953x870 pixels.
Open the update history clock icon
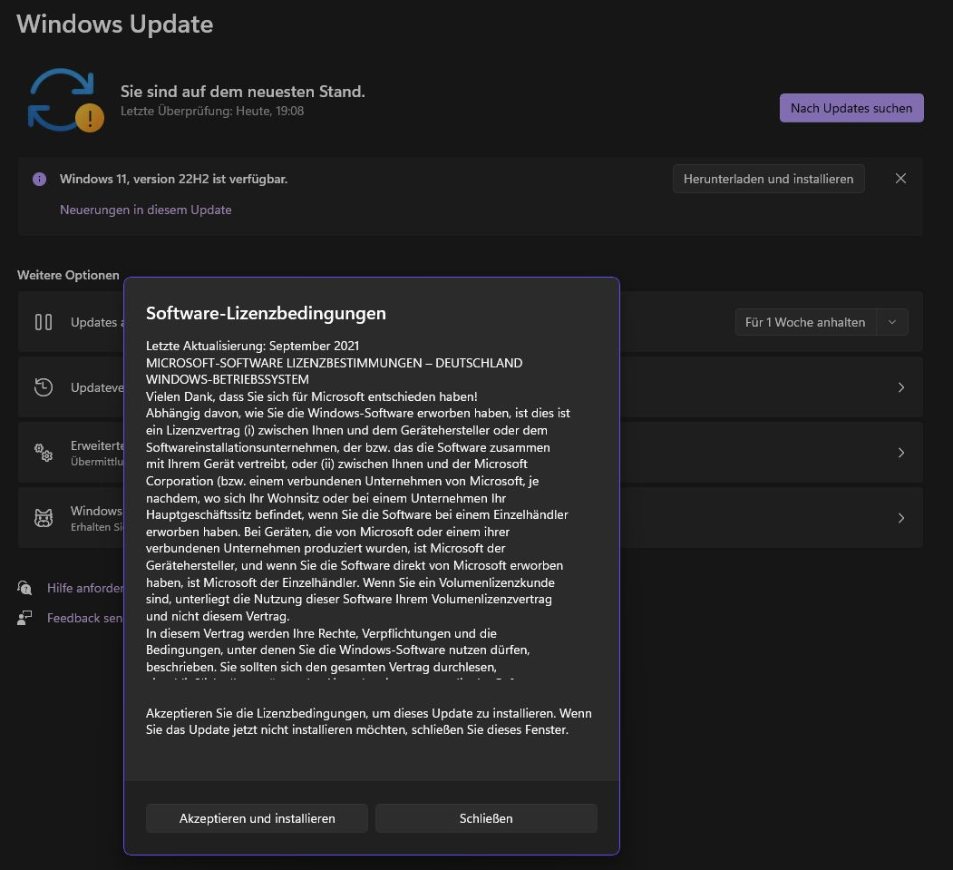point(44,387)
